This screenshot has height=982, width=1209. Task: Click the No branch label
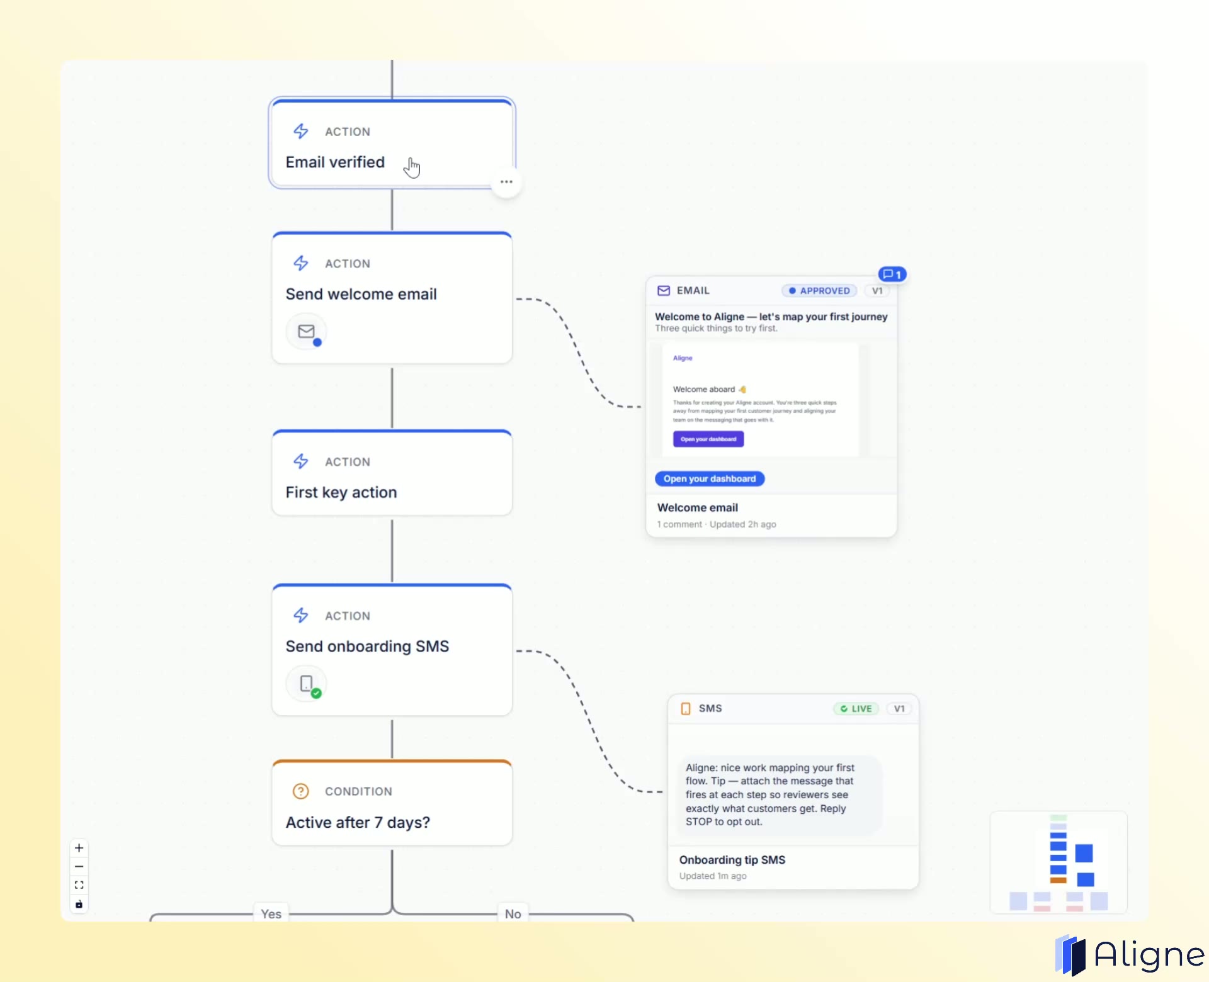(513, 914)
